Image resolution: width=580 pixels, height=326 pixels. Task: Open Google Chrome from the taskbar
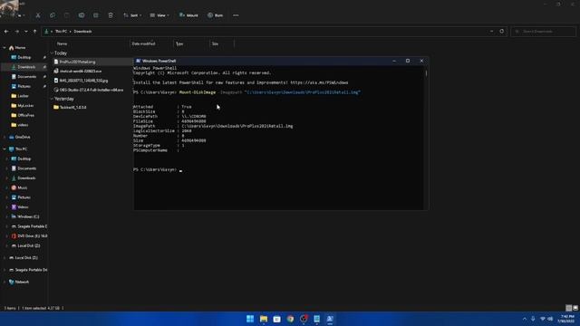tap(290, 319)
